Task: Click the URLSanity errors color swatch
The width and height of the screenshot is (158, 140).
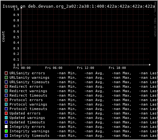Action: 6,73
